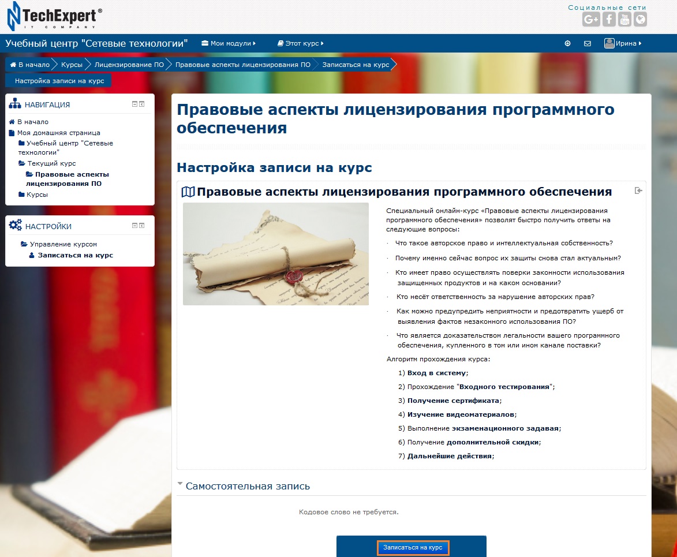The image size is (677, 557).
Task: Click the TechExpert company logo
Action: click(x=54, y=16)
